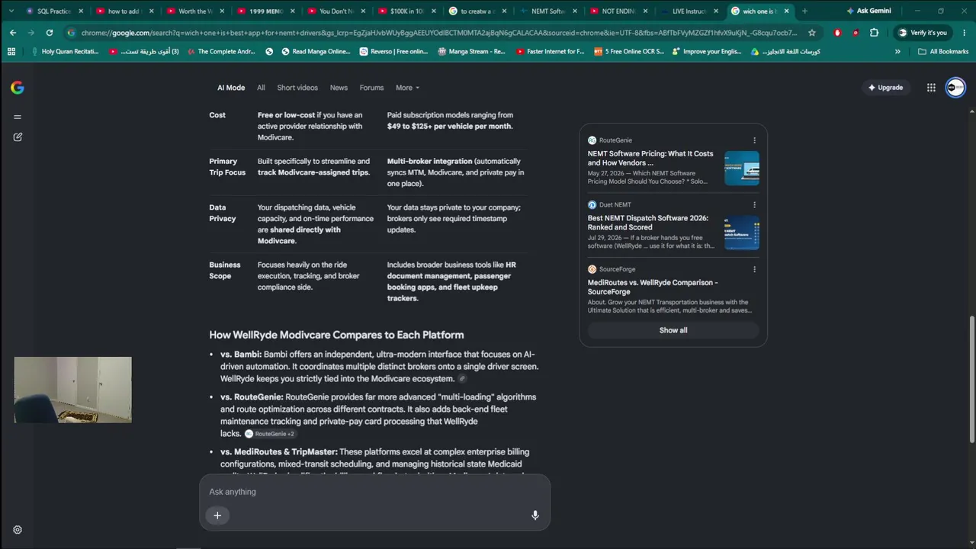Image resolution: width=976 pixels, height=549 pixels.
Task: Open the Improve your English bookmark
Action: point(706,51)
